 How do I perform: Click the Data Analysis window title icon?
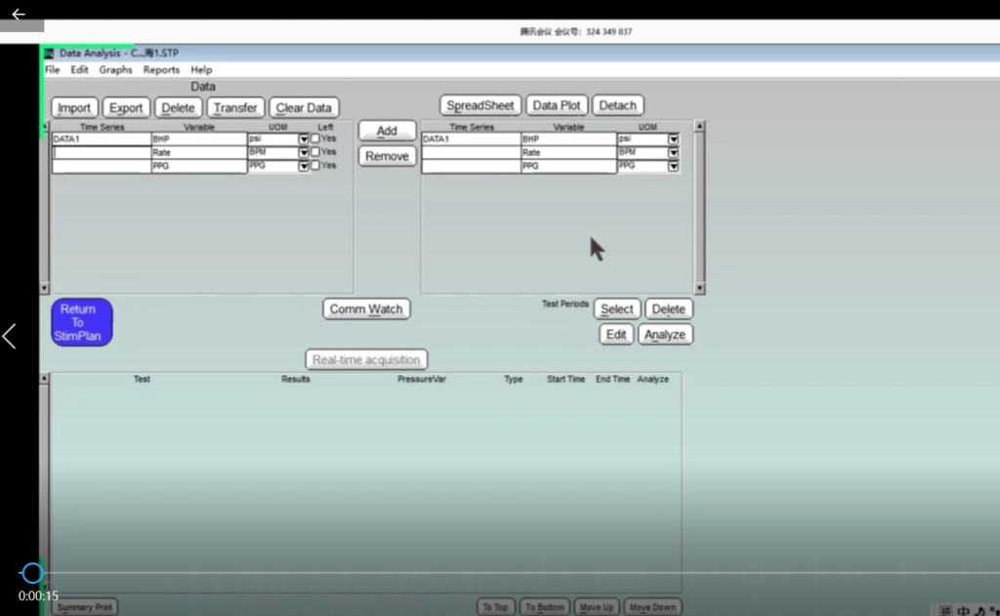coord(49,54)
